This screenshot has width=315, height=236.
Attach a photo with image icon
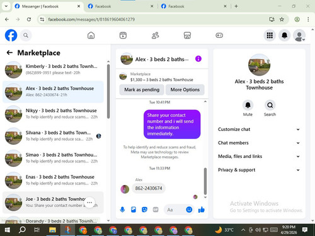pos(134,210)
